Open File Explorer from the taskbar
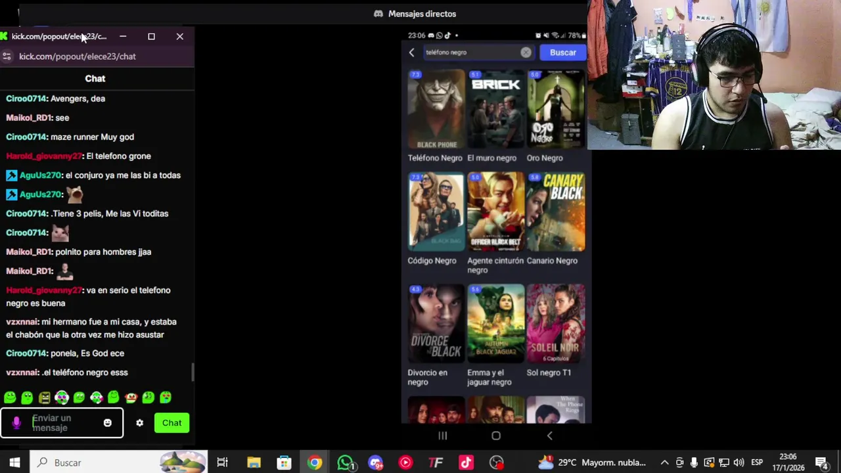Screen dimensions: 841x473 (x=254, y=462)
